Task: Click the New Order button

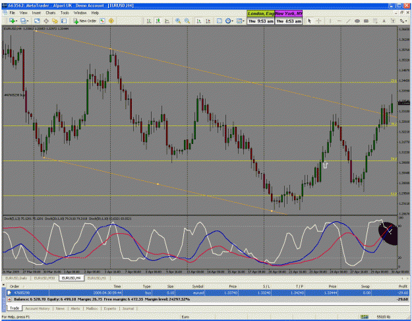Action: tap(84, 20)
